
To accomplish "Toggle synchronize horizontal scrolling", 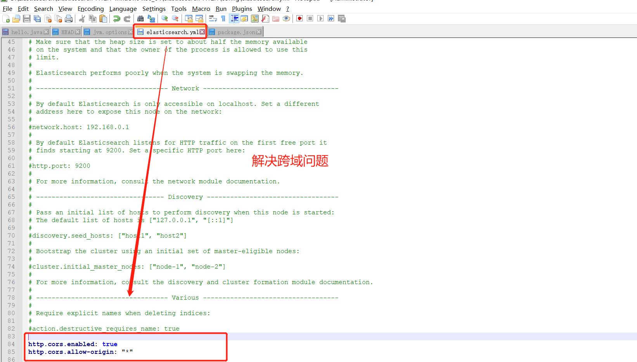I will pyautogui.click(x=199, y=19).
